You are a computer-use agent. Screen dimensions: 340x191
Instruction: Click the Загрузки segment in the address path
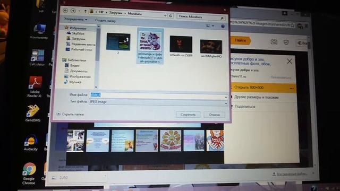(116, 13)
